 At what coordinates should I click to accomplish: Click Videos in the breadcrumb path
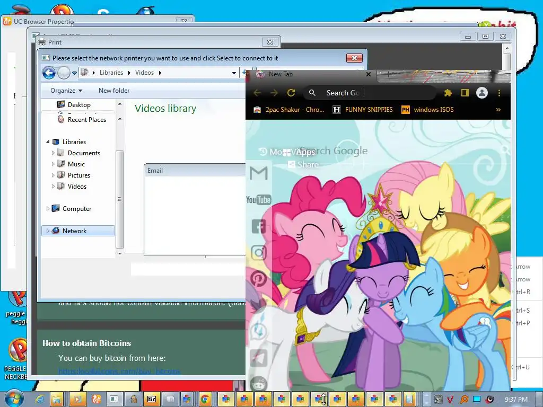click(x=144, y=73)
